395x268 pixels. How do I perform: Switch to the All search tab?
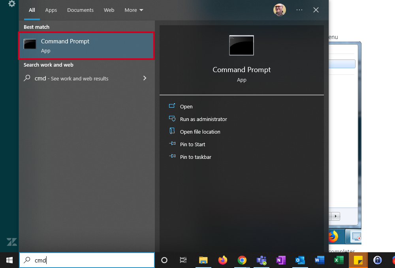click(x=32, y=10)
